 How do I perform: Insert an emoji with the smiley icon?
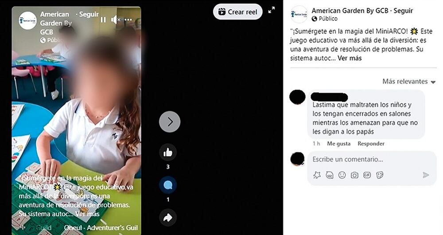point(342,175)
